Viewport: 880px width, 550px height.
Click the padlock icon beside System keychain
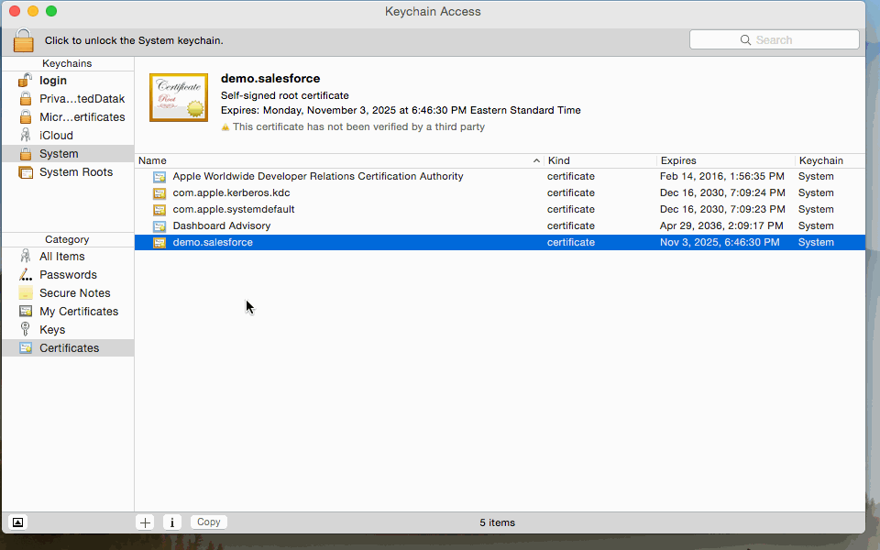click(x=26, y=154)
